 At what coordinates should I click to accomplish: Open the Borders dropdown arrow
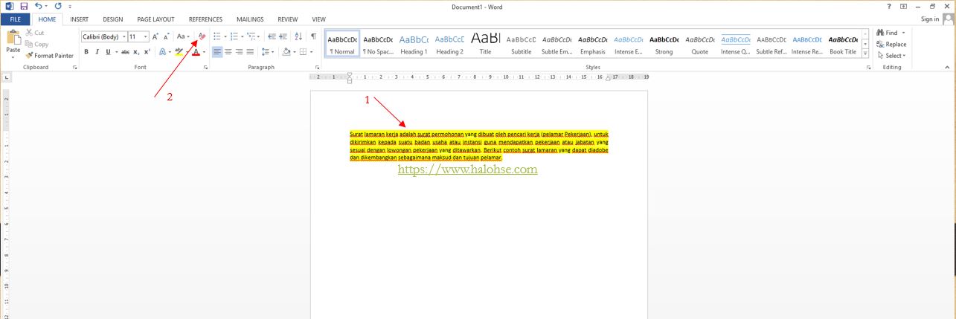[x=312, y=52]
